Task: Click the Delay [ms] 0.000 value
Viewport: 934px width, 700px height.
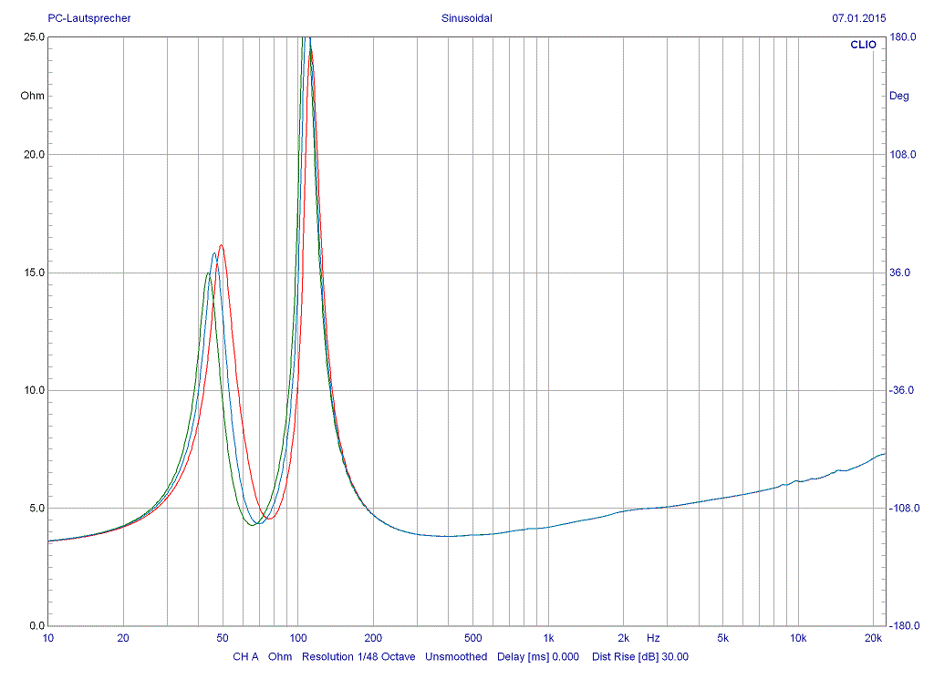Action: point(538,656)
